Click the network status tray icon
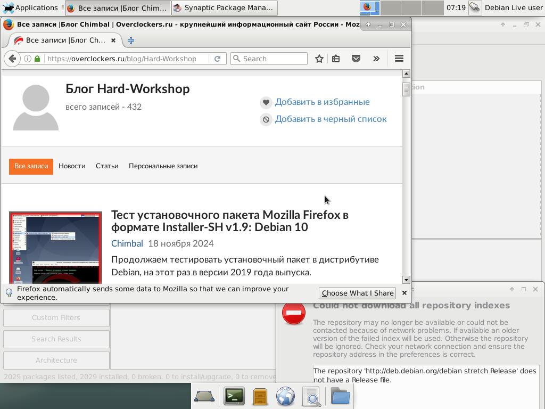This screenshot has height=409, width=545. (x=475, y=7)
